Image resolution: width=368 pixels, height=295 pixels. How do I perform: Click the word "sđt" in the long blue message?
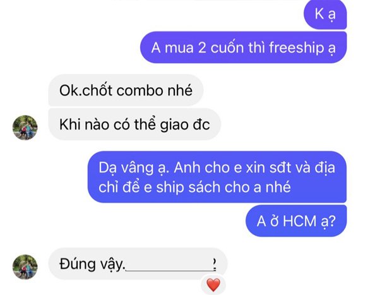click(278, 168)
